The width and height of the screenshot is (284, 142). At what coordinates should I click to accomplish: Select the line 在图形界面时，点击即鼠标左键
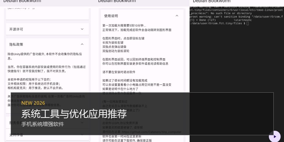coord(123,38)
